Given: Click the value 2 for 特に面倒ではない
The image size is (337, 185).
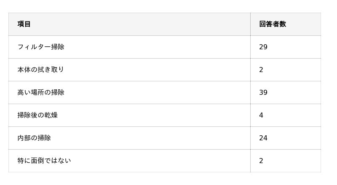Looking at the screenshot, I should 261,161.
